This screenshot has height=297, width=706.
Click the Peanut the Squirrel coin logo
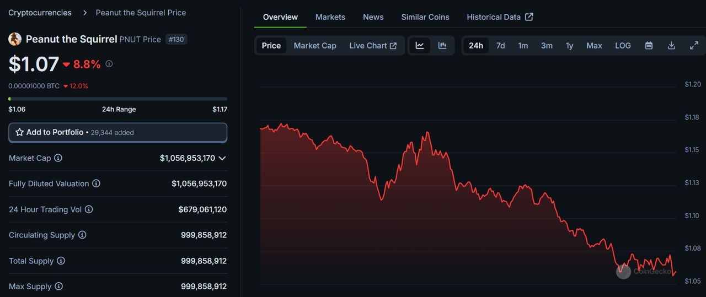click(15, 39)
